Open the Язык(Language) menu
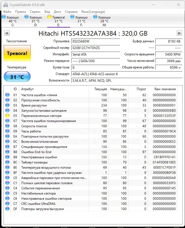The height and width of the screenshot is (228, 185). pyautogui.click(x=93, y=12)
